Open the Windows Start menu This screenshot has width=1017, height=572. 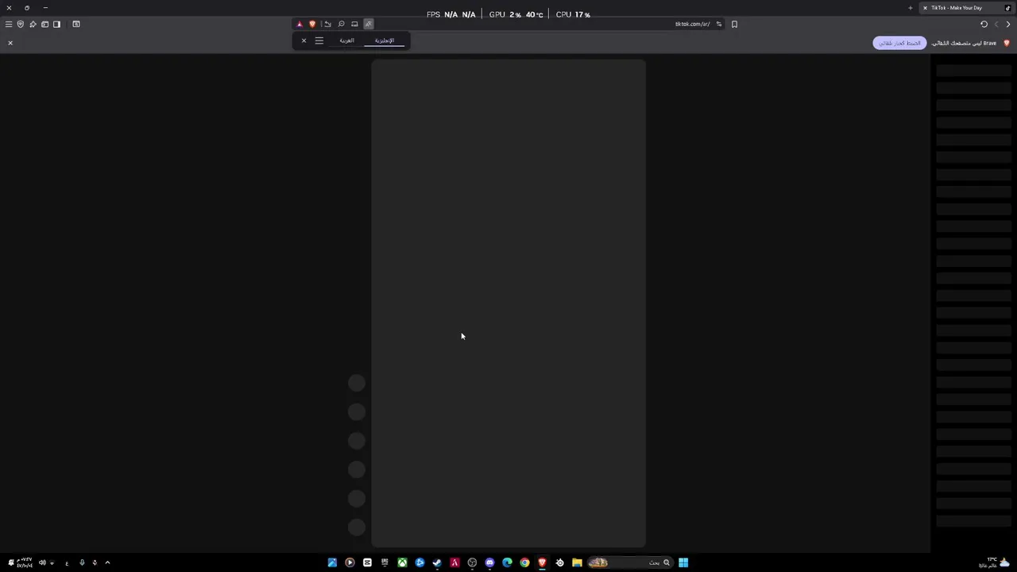pos(683,562)
